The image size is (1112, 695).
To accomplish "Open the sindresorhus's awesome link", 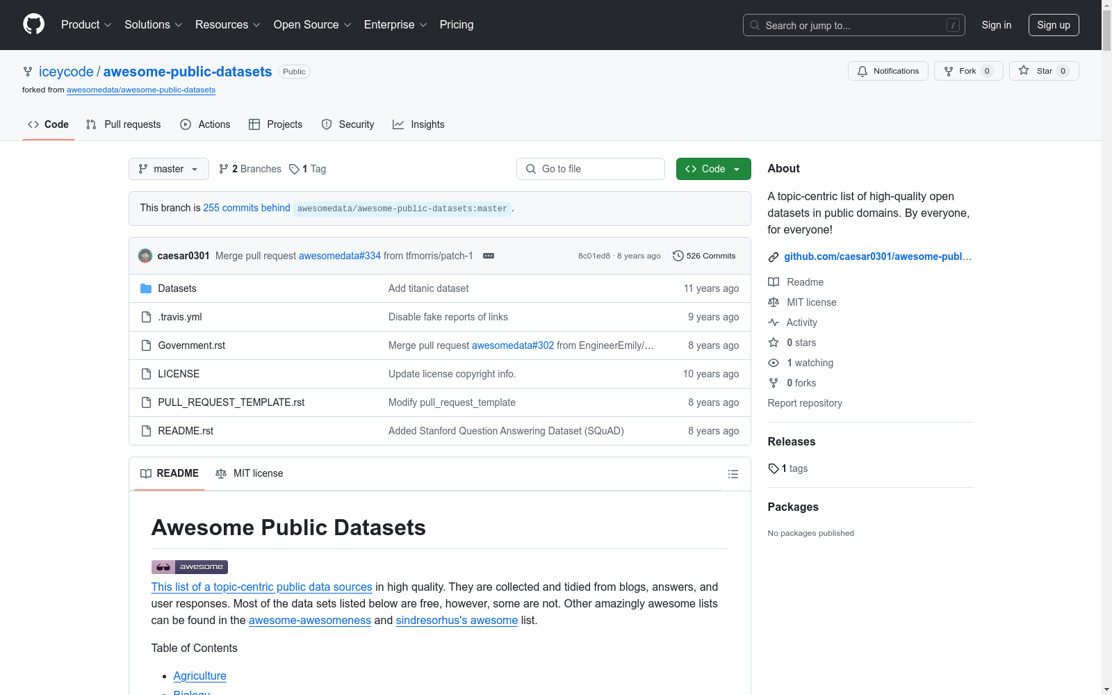I will click(x=457, y=620).
